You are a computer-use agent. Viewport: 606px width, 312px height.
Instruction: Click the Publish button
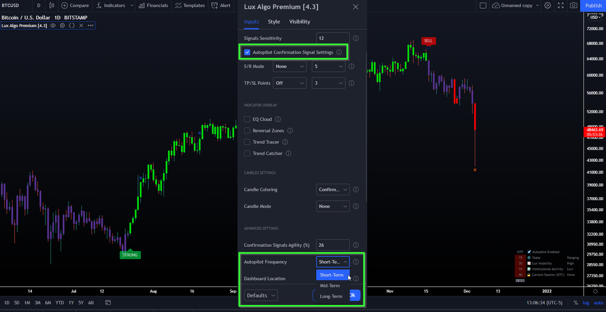coord(593,6)
